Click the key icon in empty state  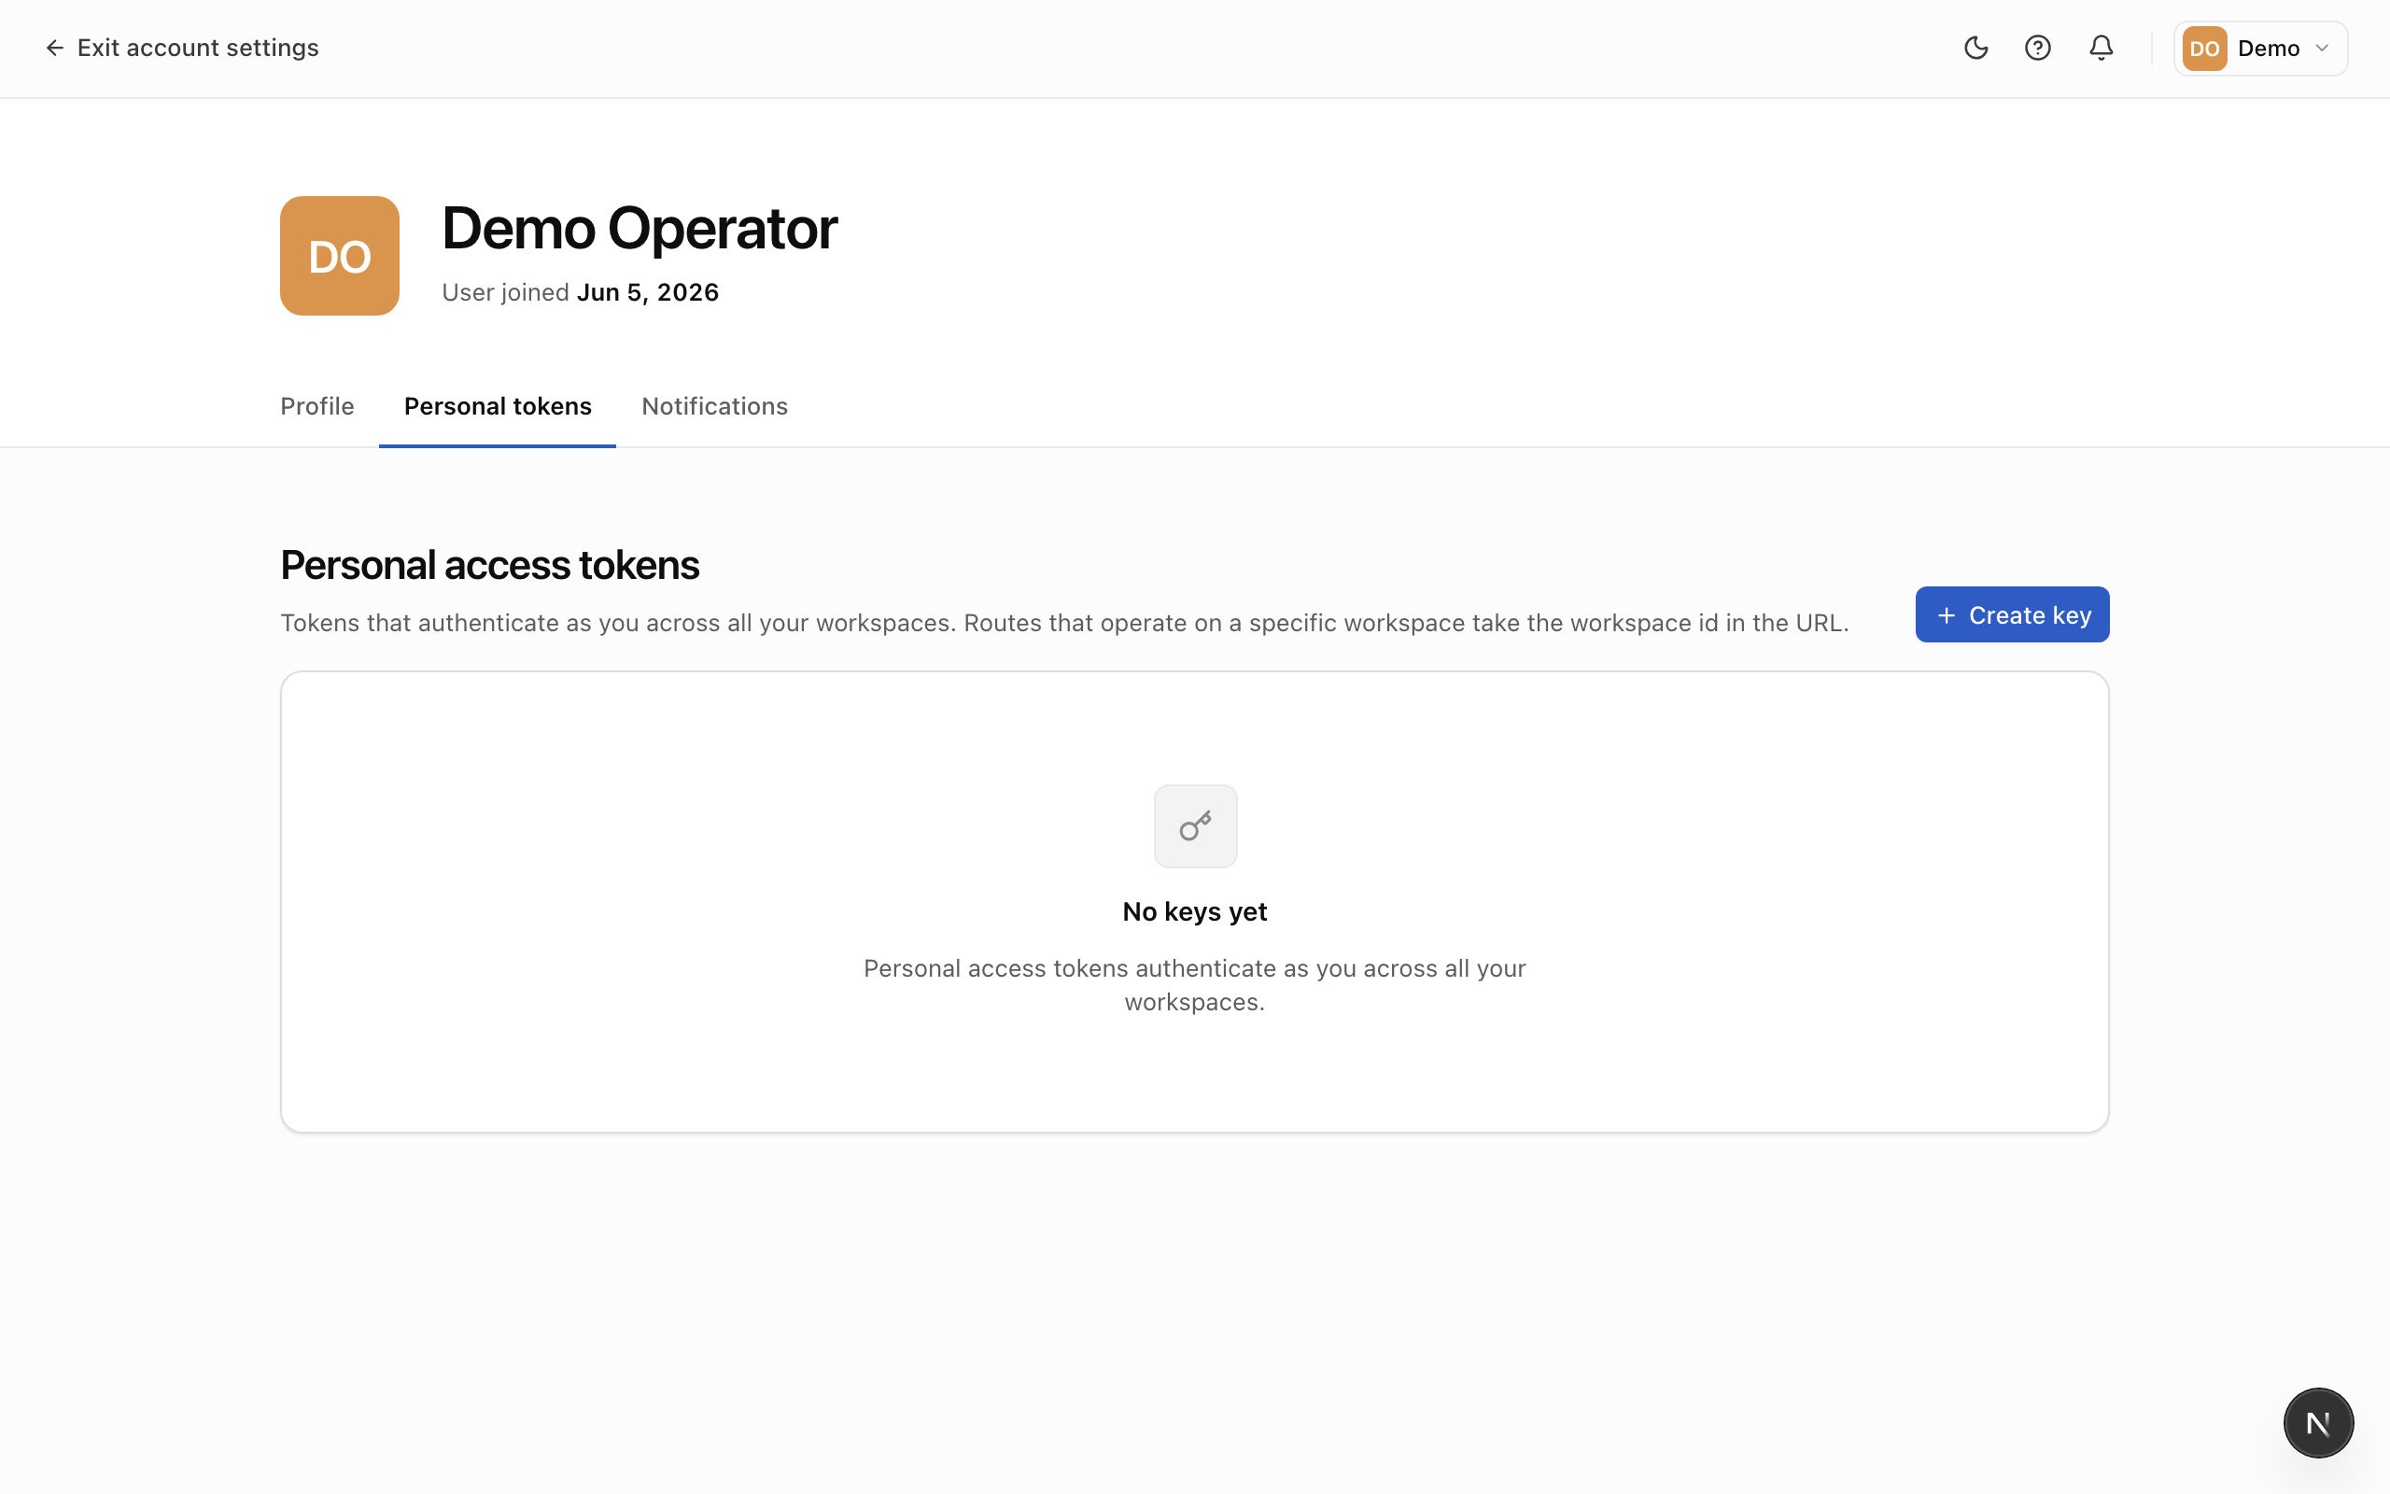(1195, 826)
